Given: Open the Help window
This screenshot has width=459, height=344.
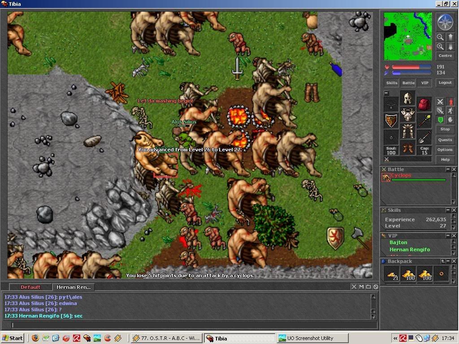Looking at the screenshot, I should (x=445, y=159).
